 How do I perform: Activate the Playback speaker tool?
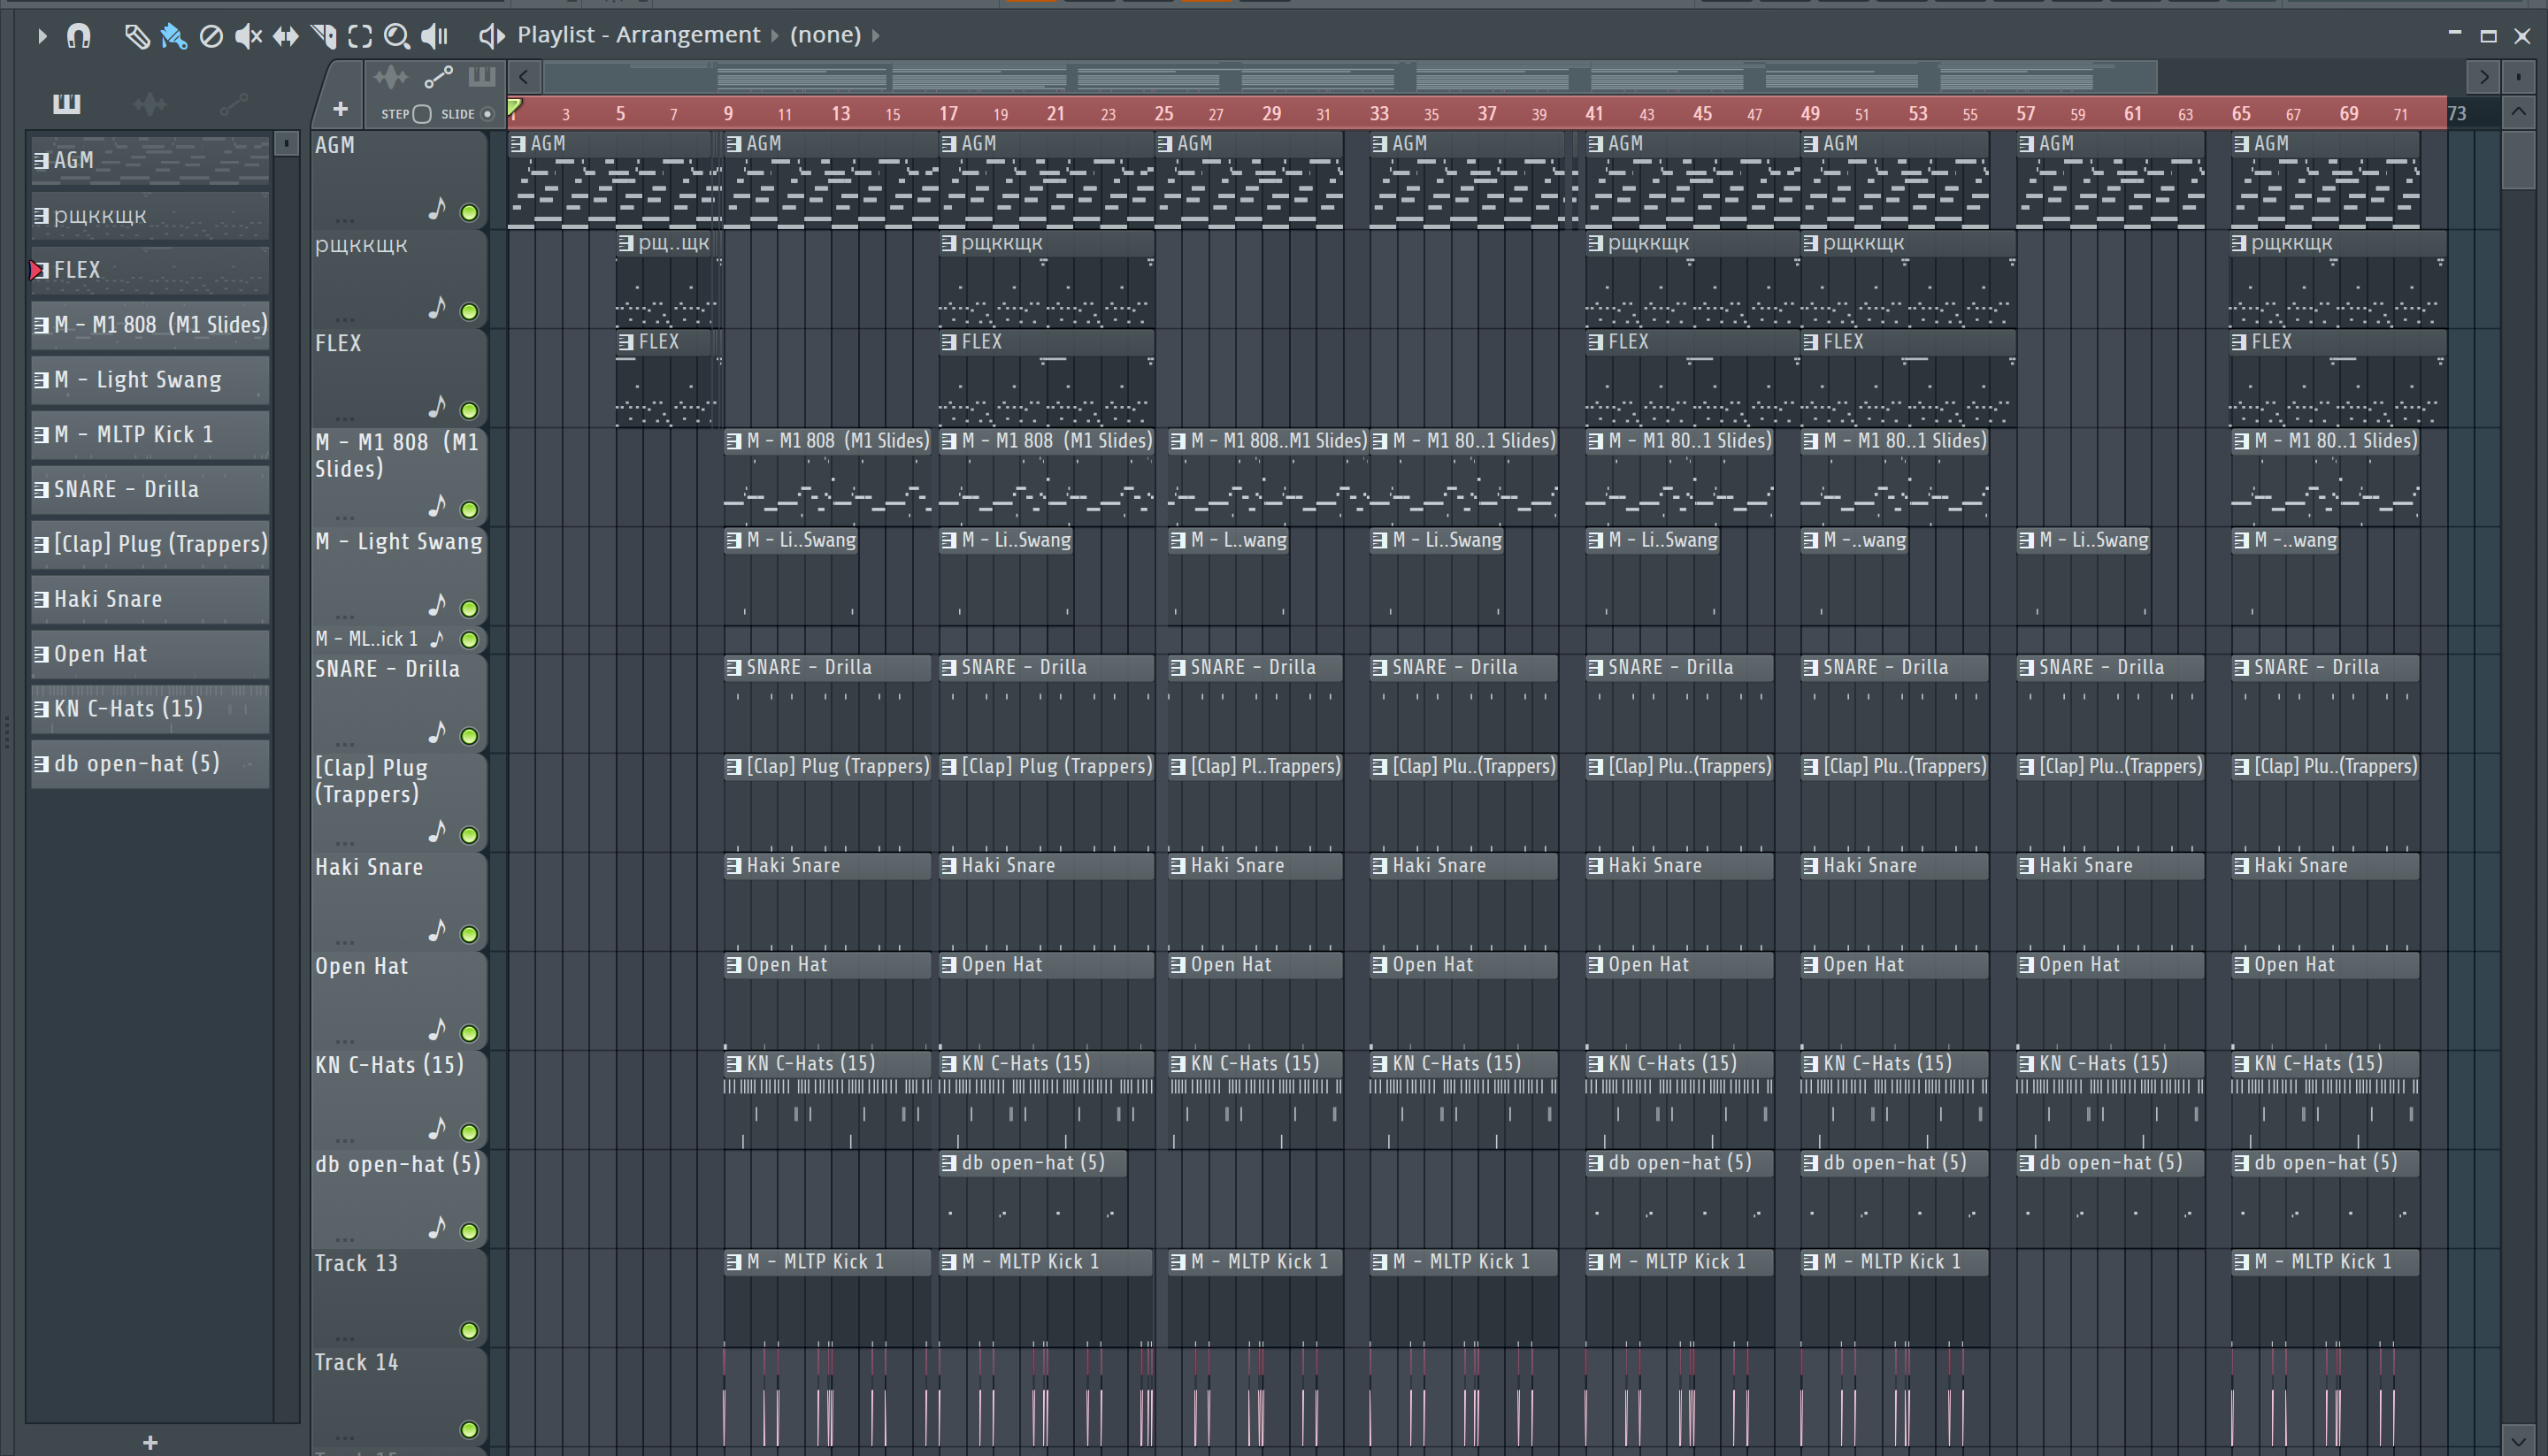point(434,36)
